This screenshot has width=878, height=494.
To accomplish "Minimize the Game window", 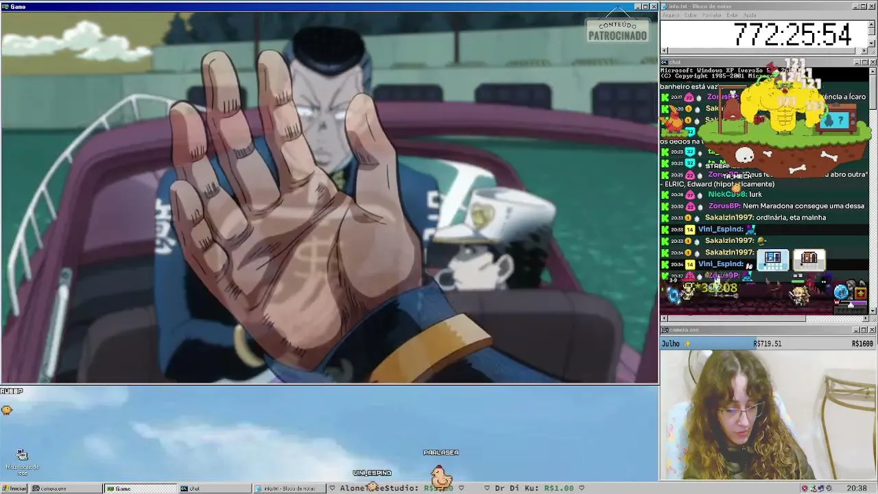I will [637, 7].
